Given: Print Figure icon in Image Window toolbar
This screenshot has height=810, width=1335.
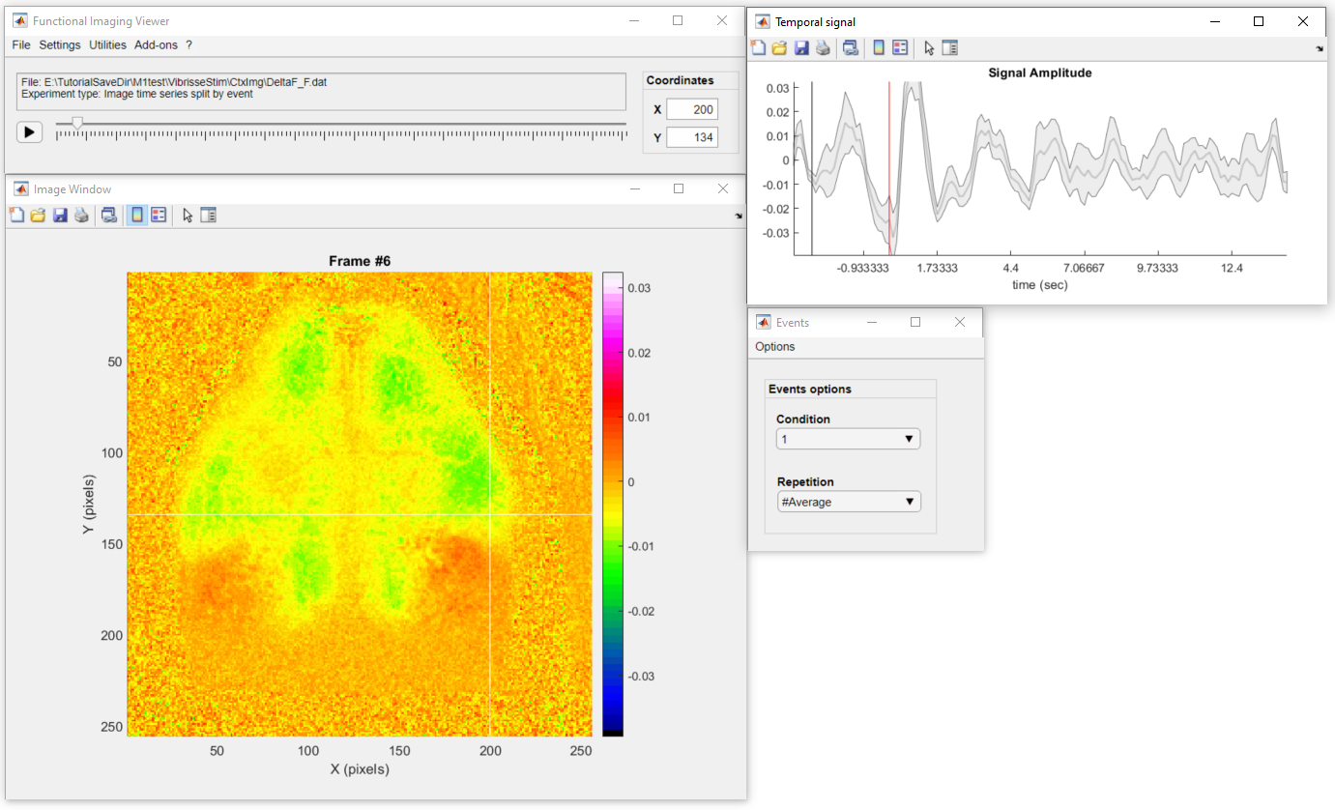Looking at the screenshot, I should tap(81, 215).
